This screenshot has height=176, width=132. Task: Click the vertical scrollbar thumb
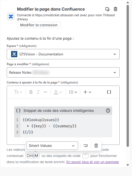click(x=128, y=76)
